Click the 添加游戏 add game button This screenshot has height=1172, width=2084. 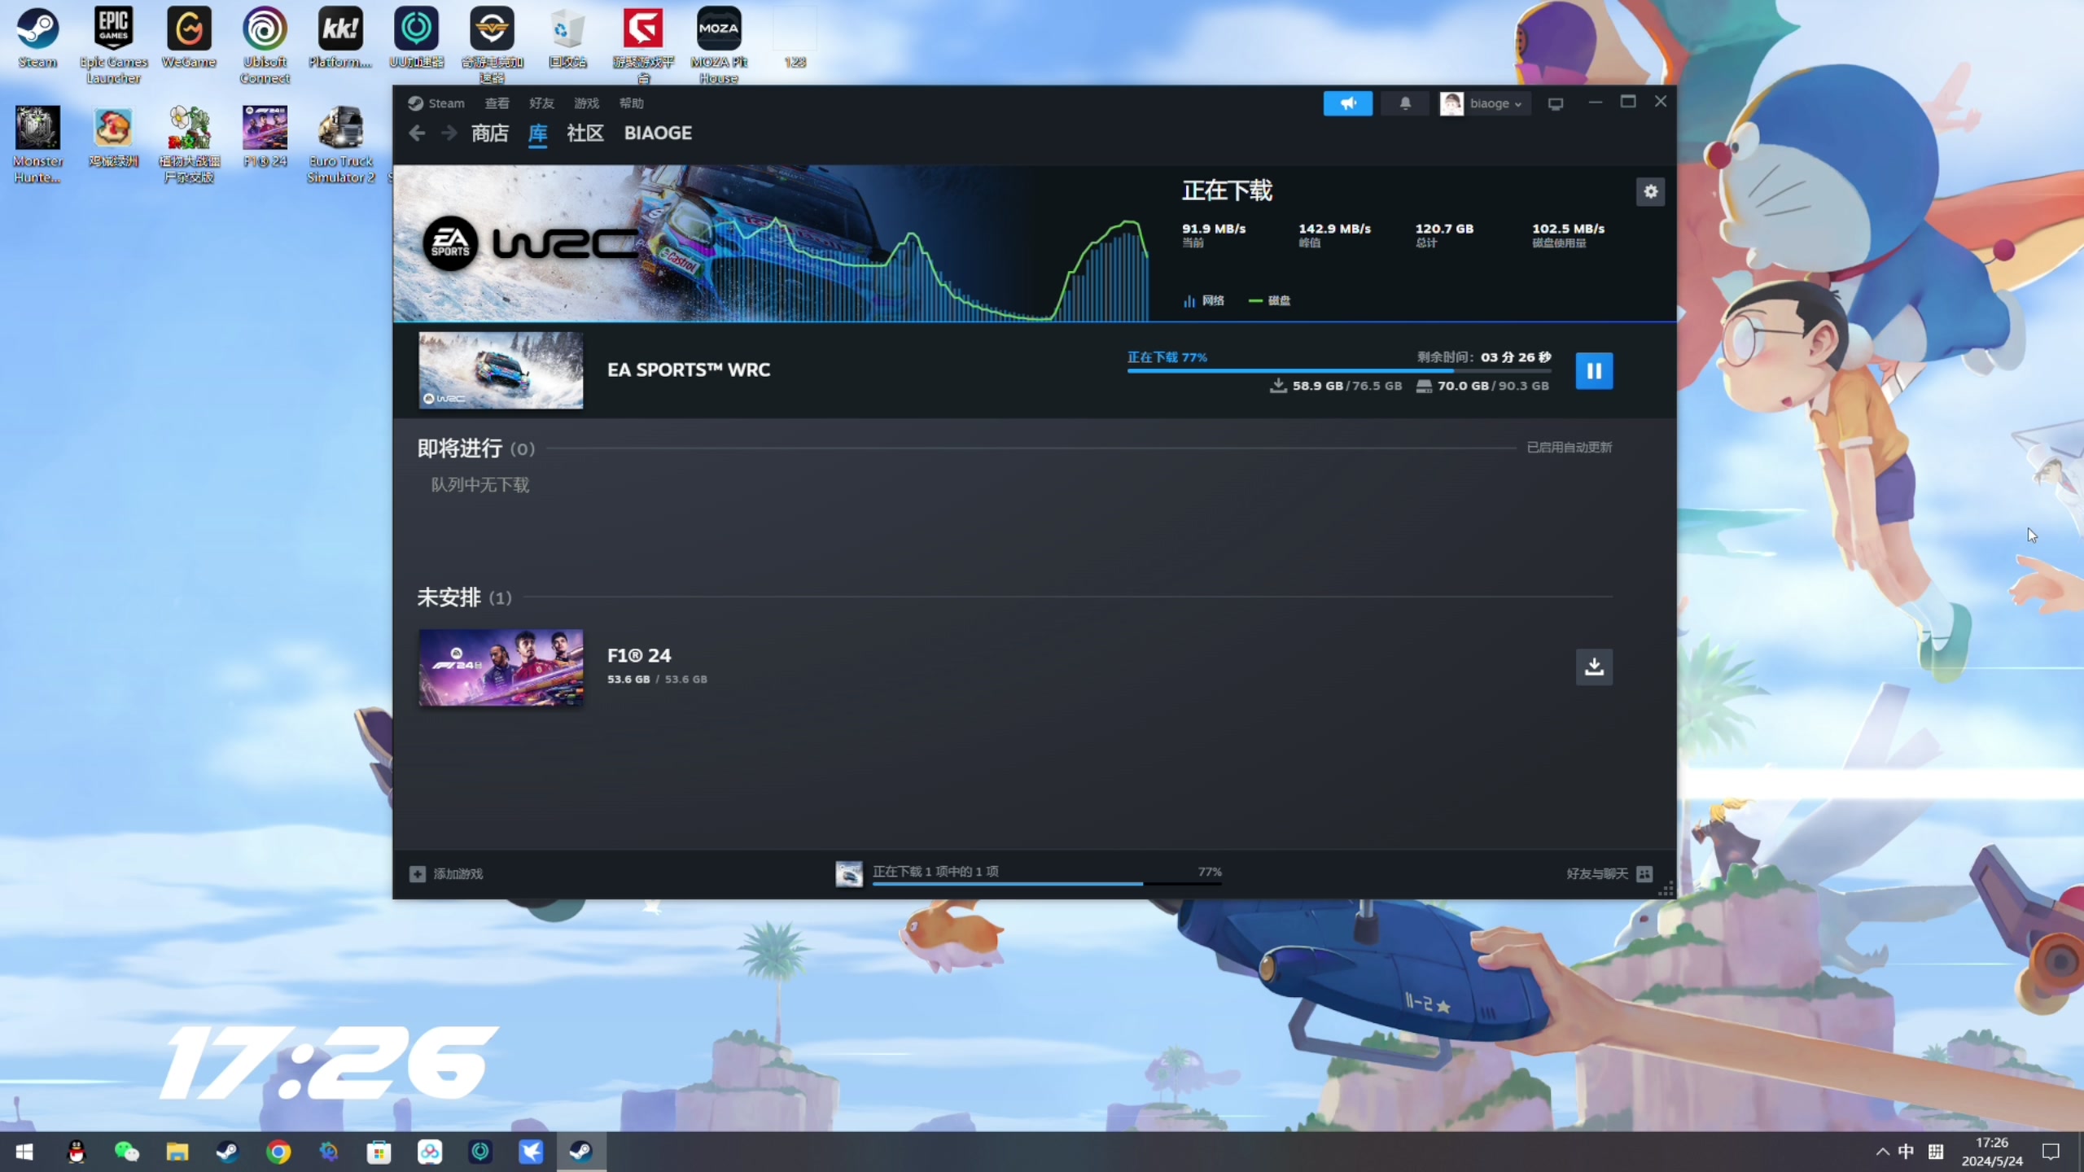coord(446,873)
